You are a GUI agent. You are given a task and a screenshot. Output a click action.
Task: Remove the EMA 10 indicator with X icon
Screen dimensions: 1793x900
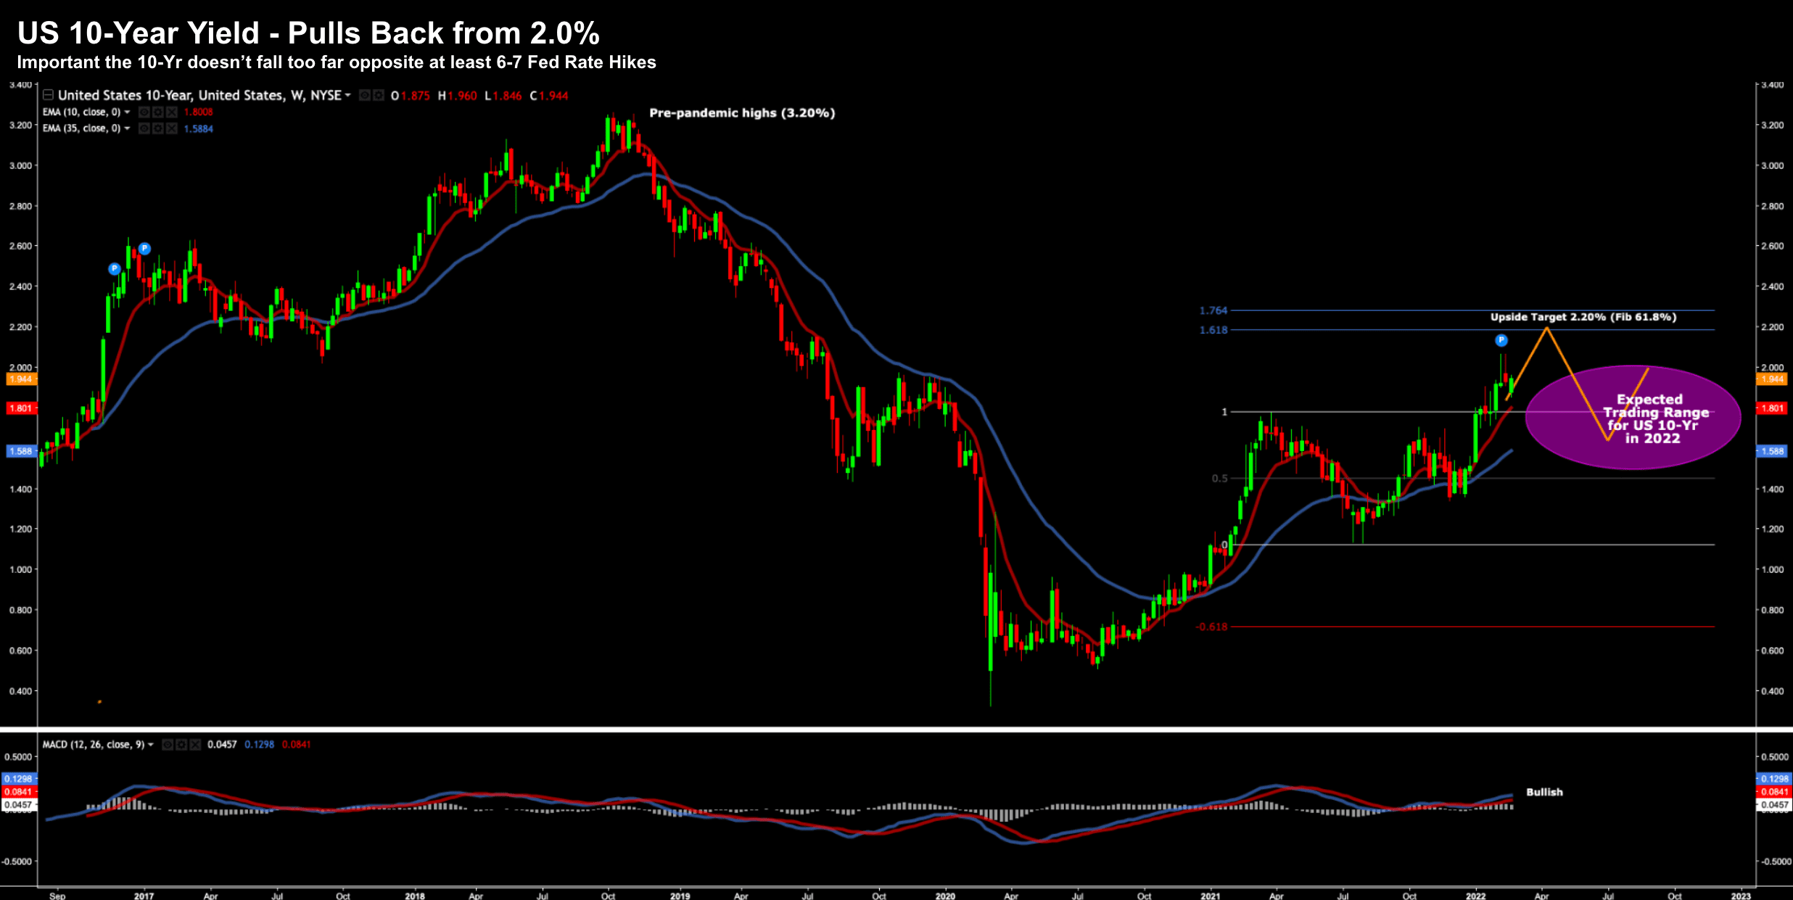[172, 112]
